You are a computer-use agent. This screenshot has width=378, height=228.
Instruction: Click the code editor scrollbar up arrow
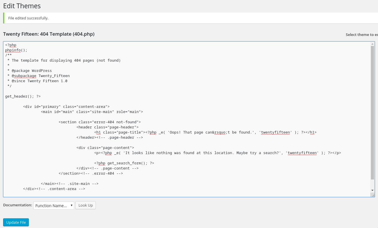click(372, 44)
